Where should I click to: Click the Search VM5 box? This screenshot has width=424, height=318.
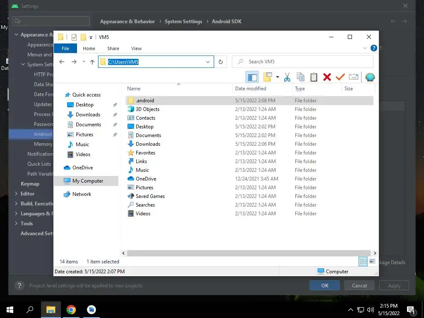(303, 62)
